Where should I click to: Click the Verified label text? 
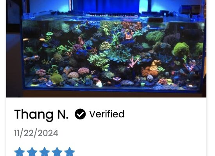(x=107, y=114)
